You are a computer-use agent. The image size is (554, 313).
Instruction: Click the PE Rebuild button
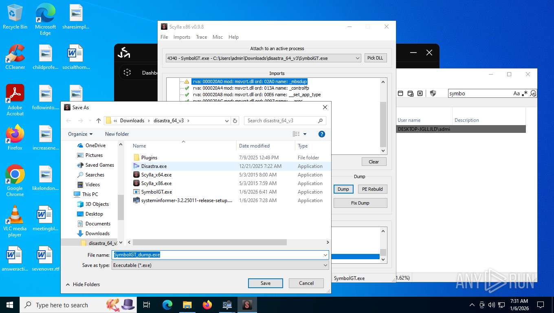coord(372,189)
